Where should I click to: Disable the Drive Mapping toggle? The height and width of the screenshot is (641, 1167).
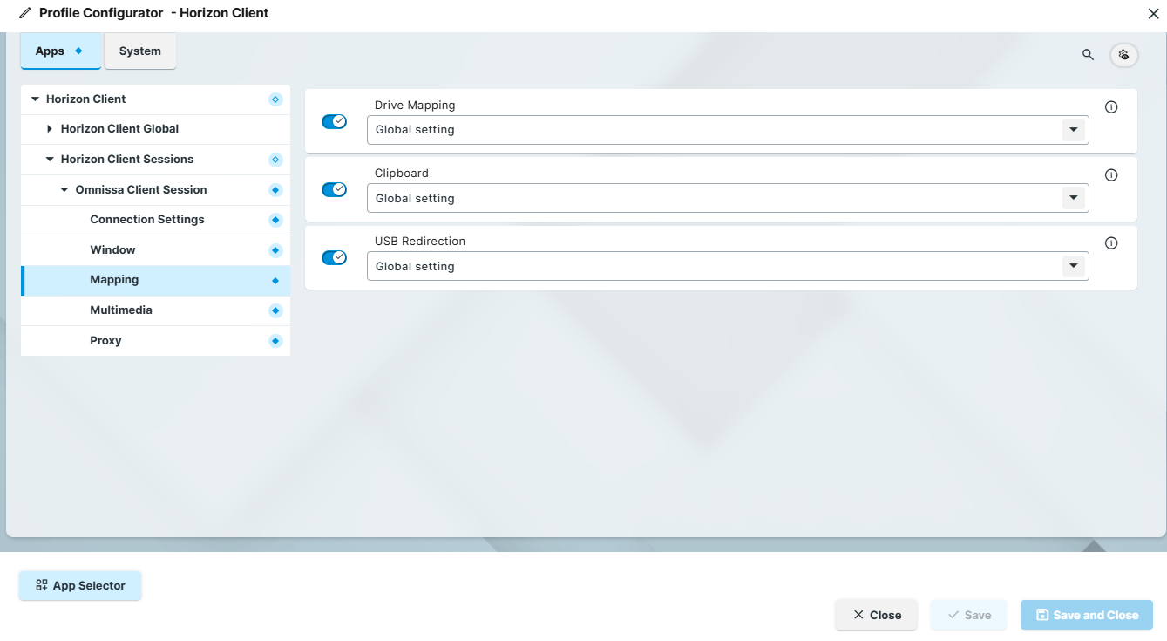click(x=335, y=121)
